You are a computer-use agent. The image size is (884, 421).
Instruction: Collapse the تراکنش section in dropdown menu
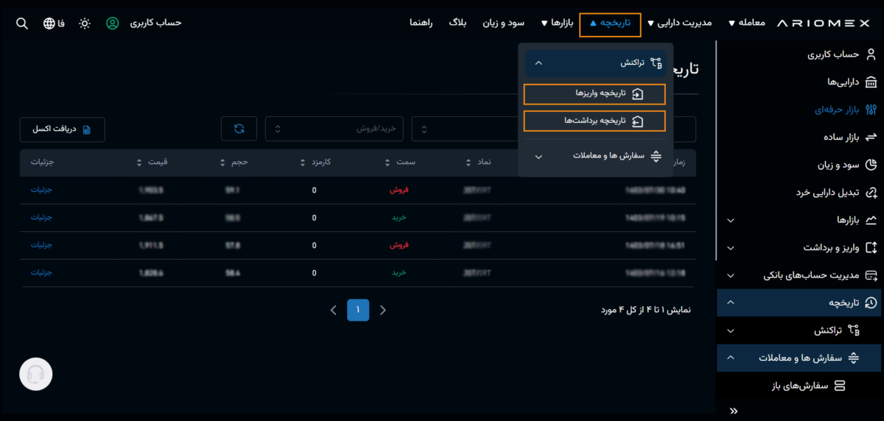click(595, 63)
